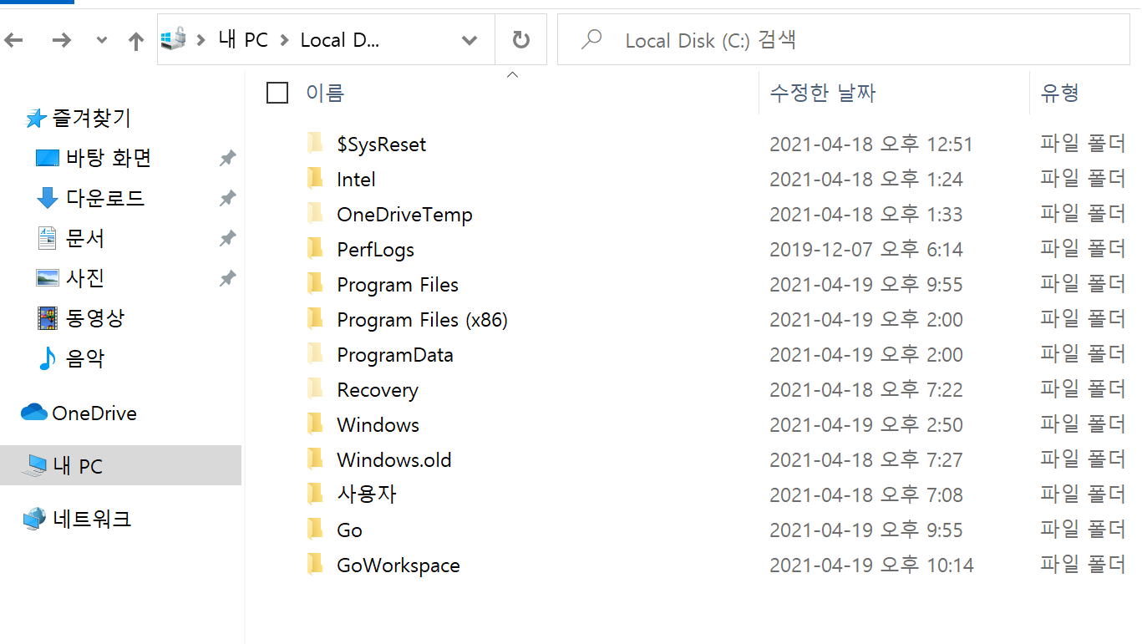Select Local D... in the address bar path

pos(340,40)
